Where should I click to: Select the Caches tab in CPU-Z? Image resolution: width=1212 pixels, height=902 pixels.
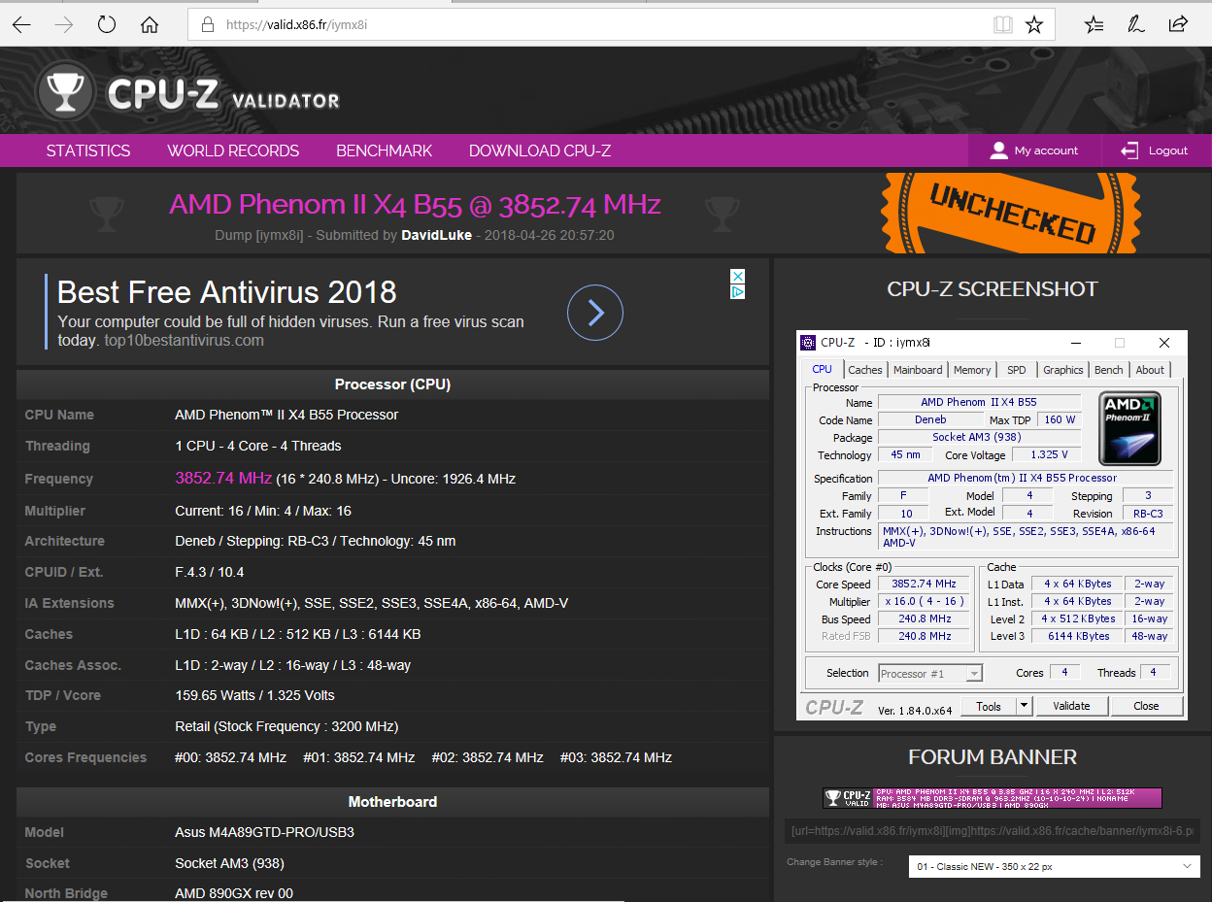tap(865, 370)
